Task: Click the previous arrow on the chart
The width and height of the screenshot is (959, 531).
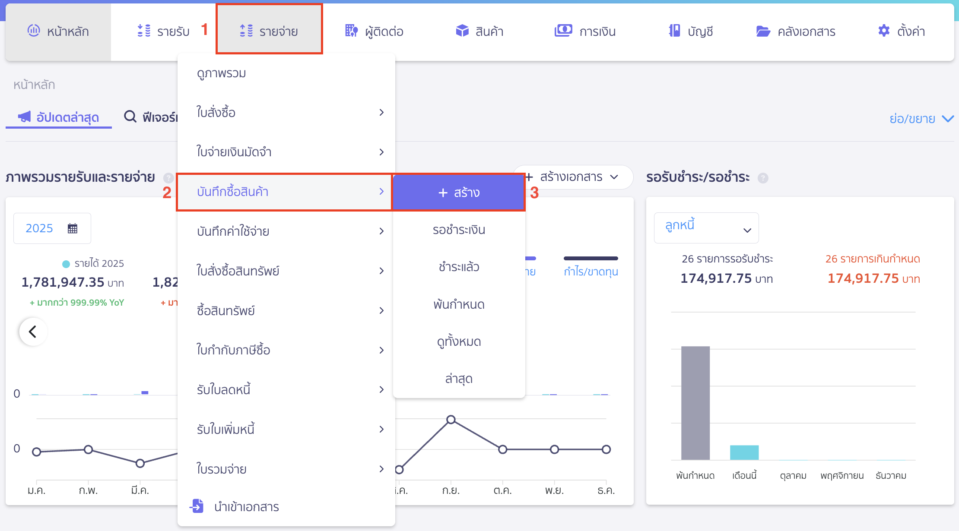Action: 33,332
